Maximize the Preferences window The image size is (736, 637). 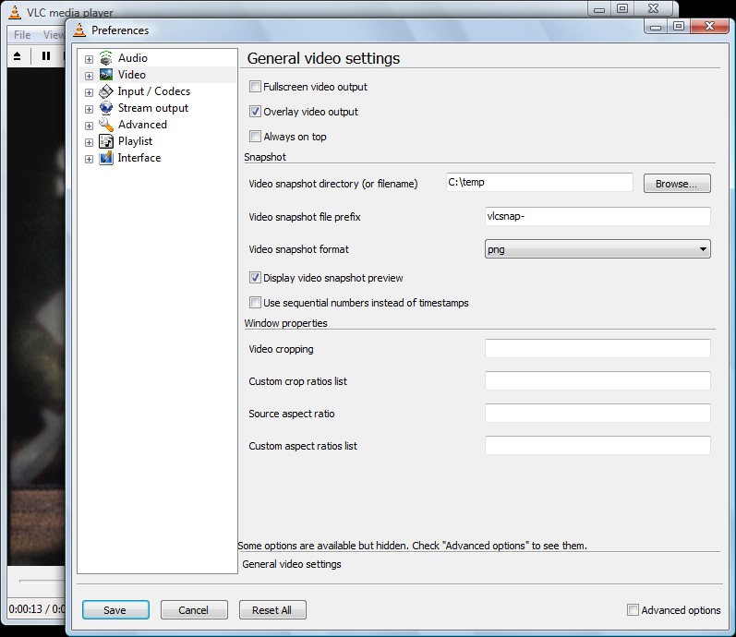coord(678,27)
